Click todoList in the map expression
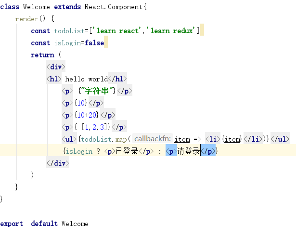 click(x=96, y=139)
